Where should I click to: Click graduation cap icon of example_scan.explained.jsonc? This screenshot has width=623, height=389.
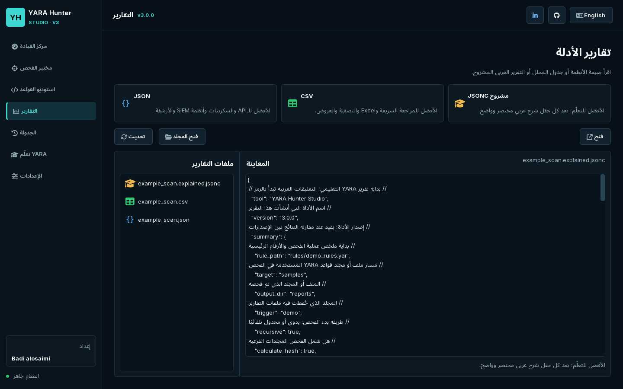tap(130, 184)
